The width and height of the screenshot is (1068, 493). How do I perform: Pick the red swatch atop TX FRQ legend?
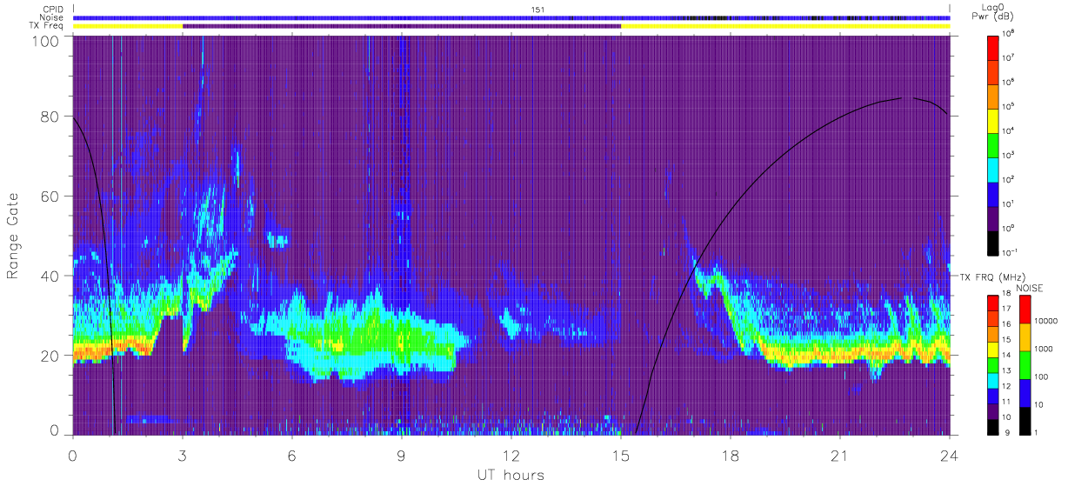coord(993,303)
